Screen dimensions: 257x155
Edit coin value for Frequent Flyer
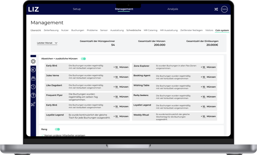(x=116, y=97)
